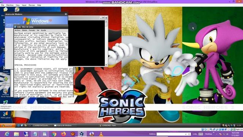243x137 pixels.
Task: Launch Firefox from host taskbar
Action: [63, 134]
